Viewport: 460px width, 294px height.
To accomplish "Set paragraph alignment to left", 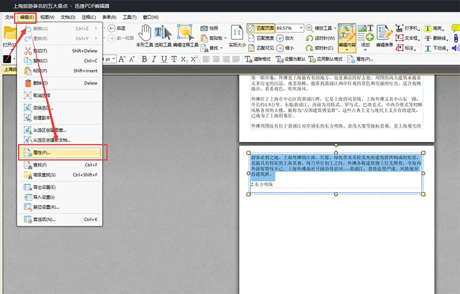I will point(206,59).
